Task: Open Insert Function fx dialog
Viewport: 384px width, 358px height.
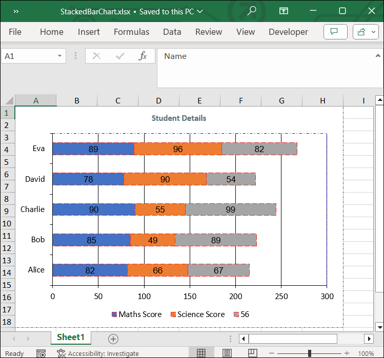Action: click(x=143, y=56)
